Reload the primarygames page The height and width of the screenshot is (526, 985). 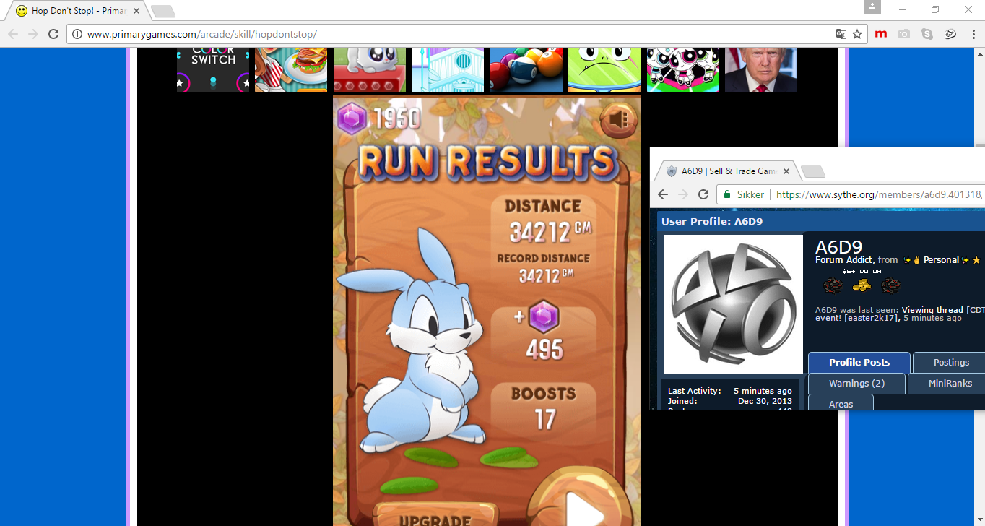click(53, 34)
